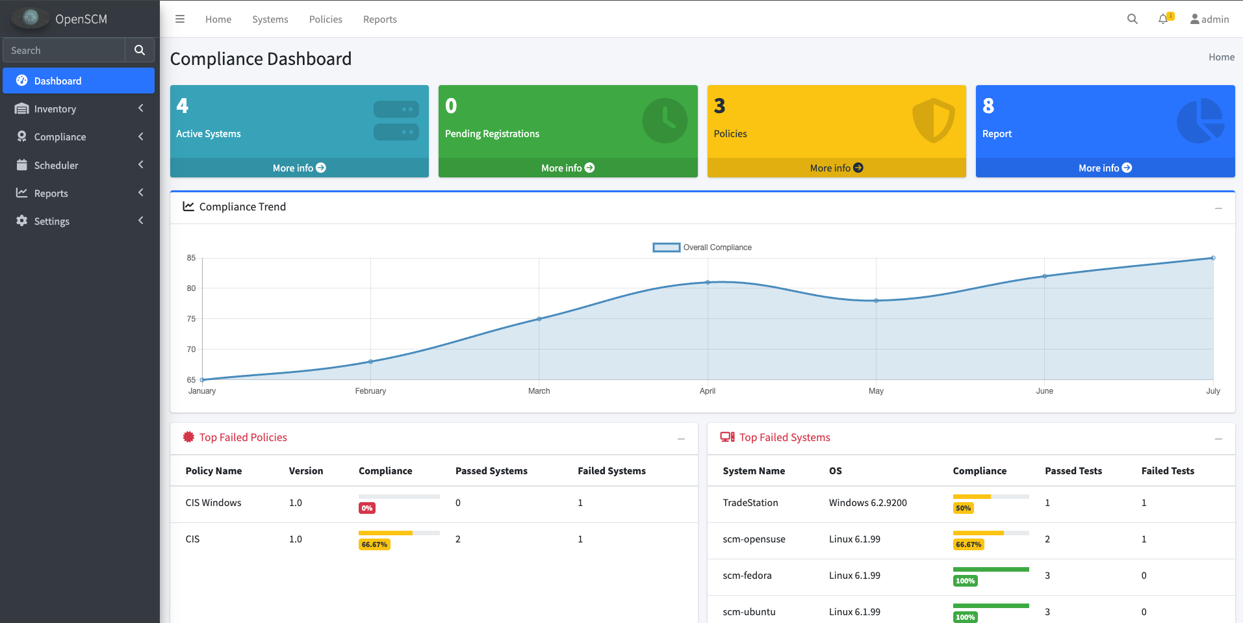Open the notifications bell icon
Screen dimensions: 1243x623
(1163, 19)
